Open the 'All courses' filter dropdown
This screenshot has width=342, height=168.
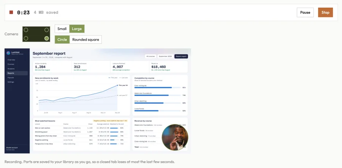coord(150,56)
